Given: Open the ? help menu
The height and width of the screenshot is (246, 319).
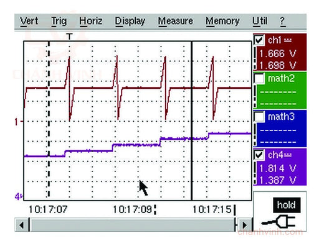Looking at the screenshot, I should 282,21.
